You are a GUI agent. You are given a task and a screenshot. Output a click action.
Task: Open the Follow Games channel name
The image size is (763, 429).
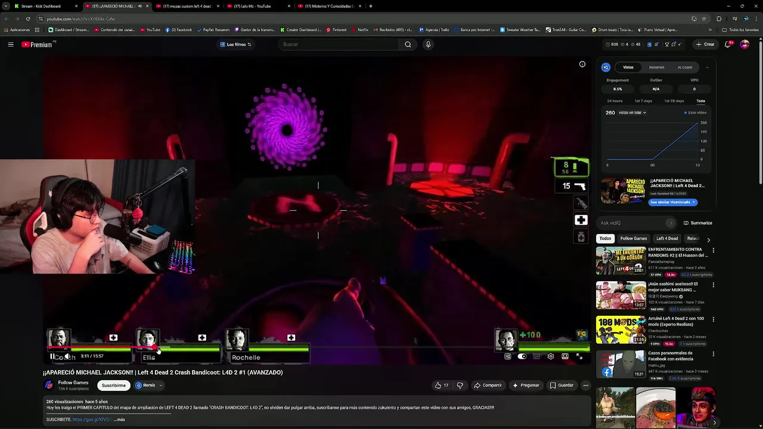tap(73, 383)
